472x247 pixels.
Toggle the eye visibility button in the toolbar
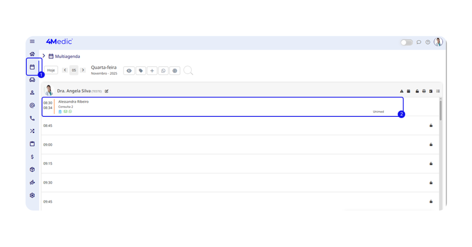click(x=129, y=71)
